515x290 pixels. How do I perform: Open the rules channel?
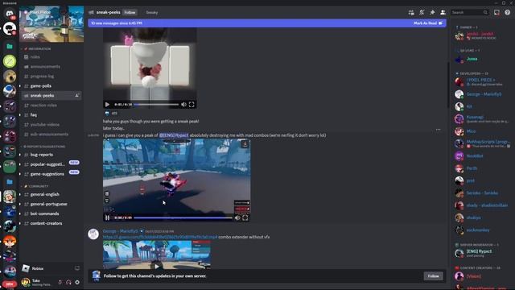coord(51,57)
